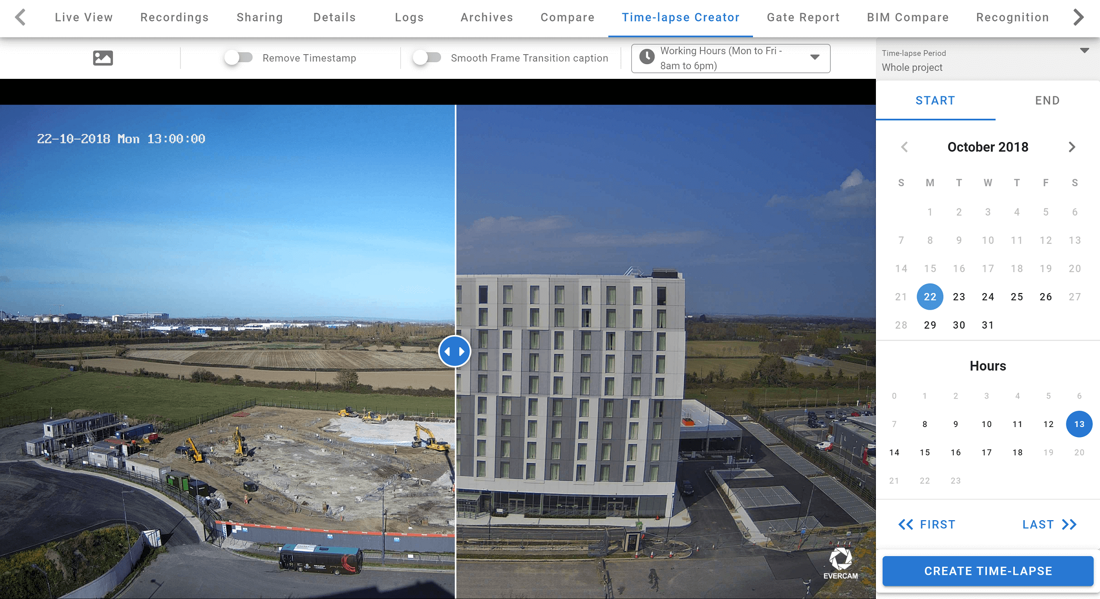Click the Evercam logo watermark
Viewport: 1100px width, 599px height.
pyautogui.click(x=840, y=563)
